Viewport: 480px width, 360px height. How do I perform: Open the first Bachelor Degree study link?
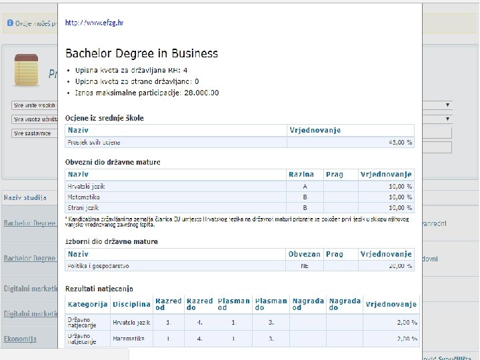(x=30, y=224)
